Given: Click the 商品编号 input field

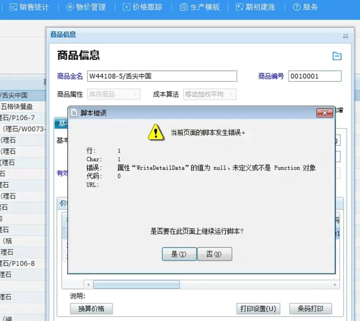Looking at the screenshot, I should [x=315, y=76].
